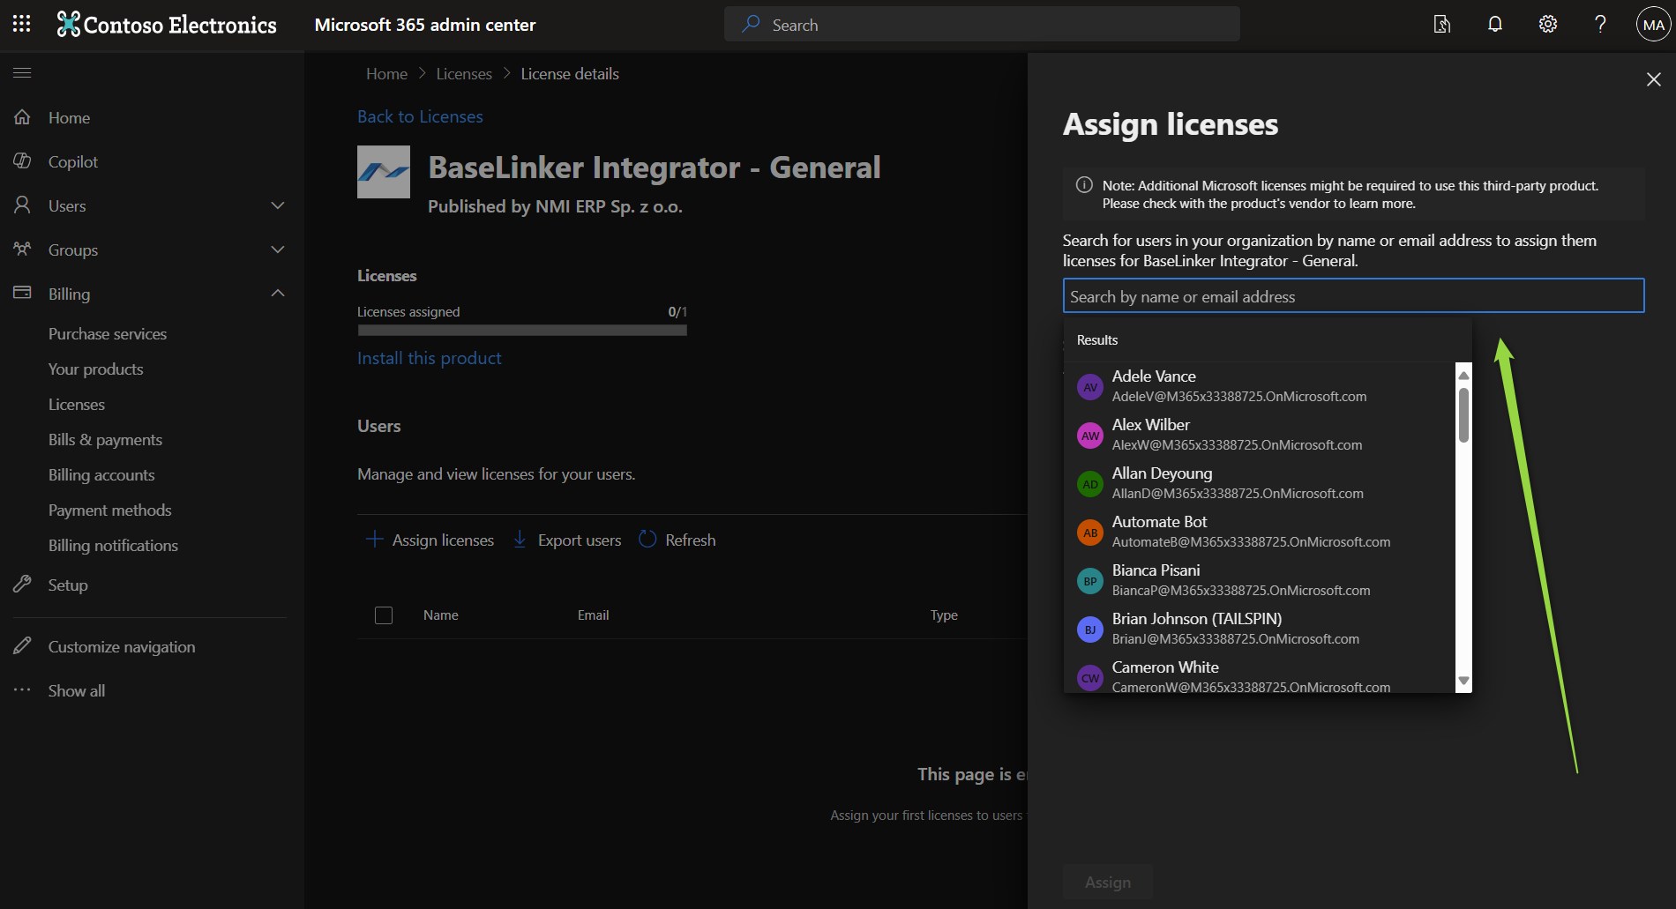
Task: Open the app launcher waffle icon
Action: coord(22,24)
